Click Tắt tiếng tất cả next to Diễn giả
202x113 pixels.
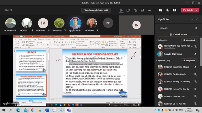(x=189, y=40)
